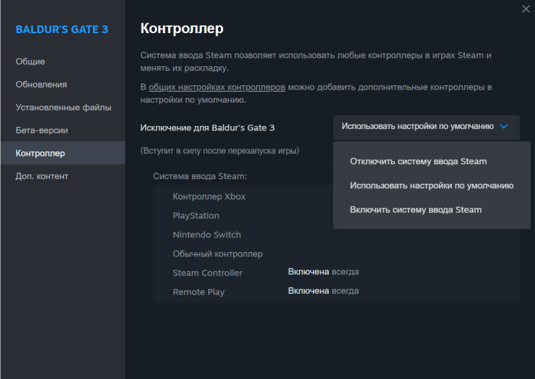This screenshot has width=535, height=379.
Task: Open the Установленные файлы section
Action: (63, 107)
